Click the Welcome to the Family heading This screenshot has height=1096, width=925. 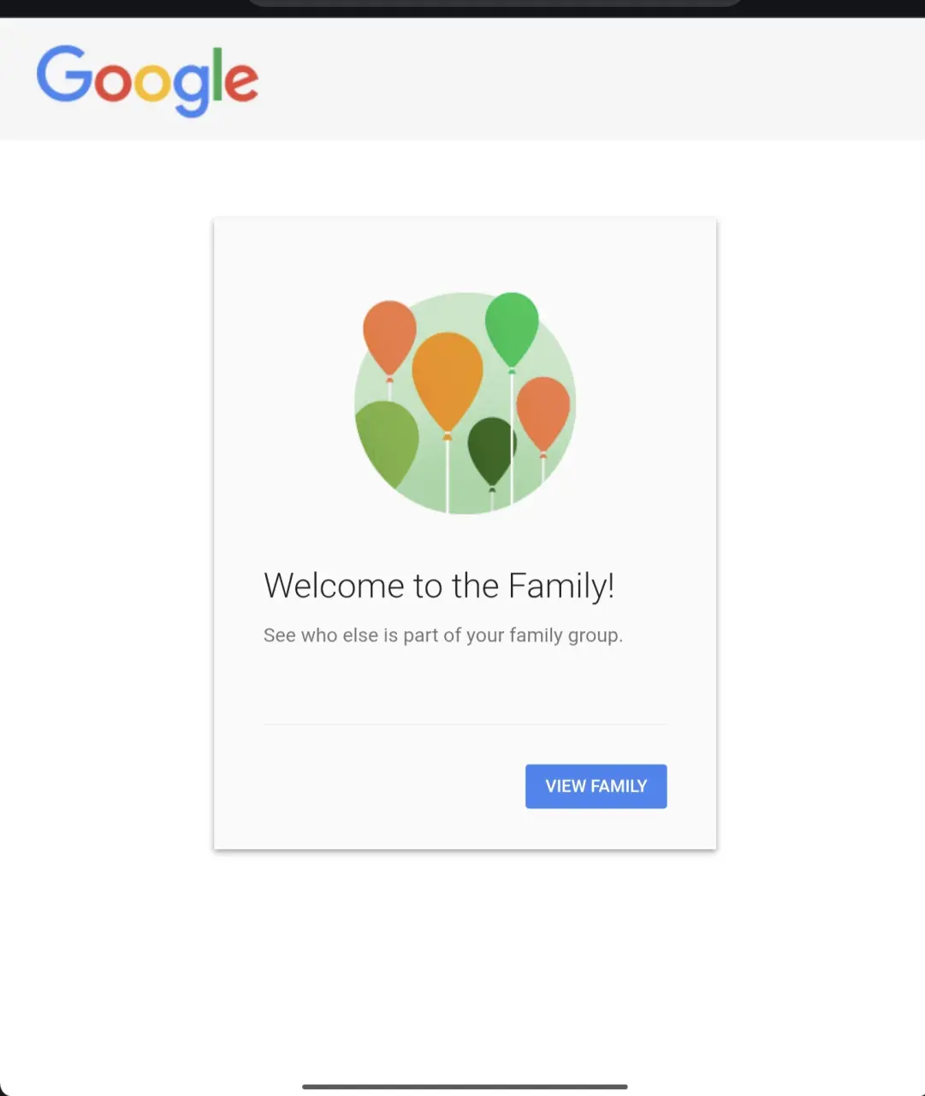click(439, 586)
